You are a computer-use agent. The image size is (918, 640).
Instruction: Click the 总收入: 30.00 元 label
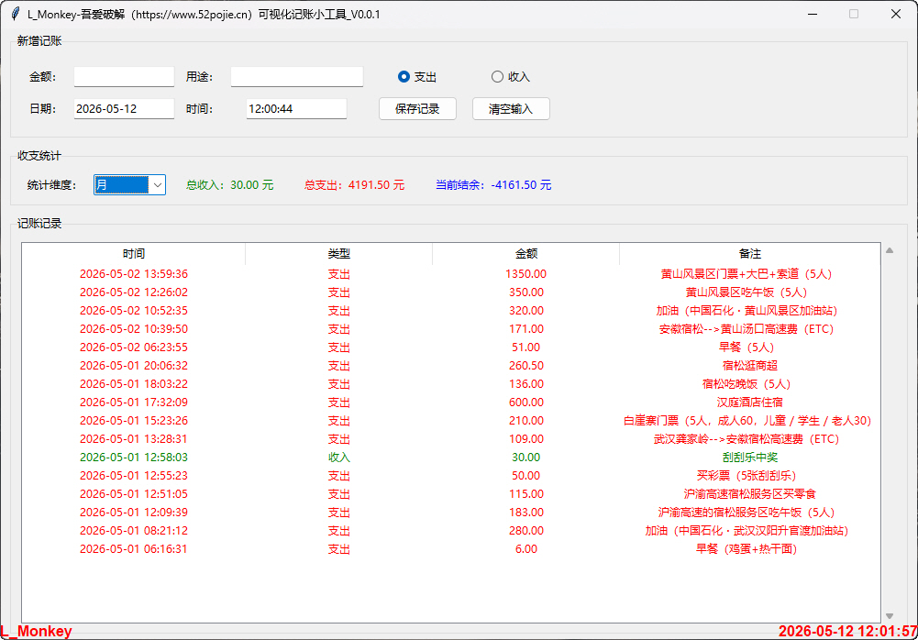coord(229,185)
